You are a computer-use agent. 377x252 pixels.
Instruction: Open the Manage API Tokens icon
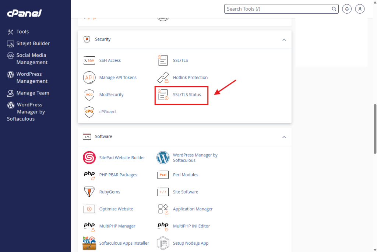[x=89, y=78]
